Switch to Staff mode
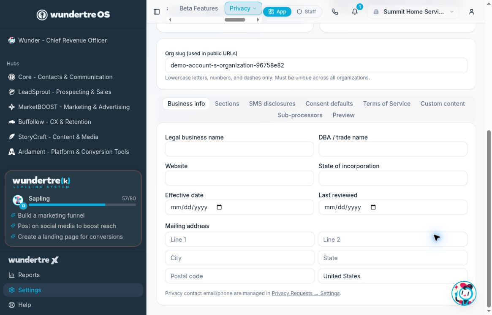 306,12
